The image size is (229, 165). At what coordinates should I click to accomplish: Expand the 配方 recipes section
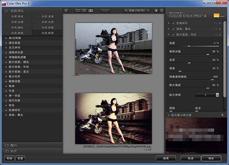[32, 145]
